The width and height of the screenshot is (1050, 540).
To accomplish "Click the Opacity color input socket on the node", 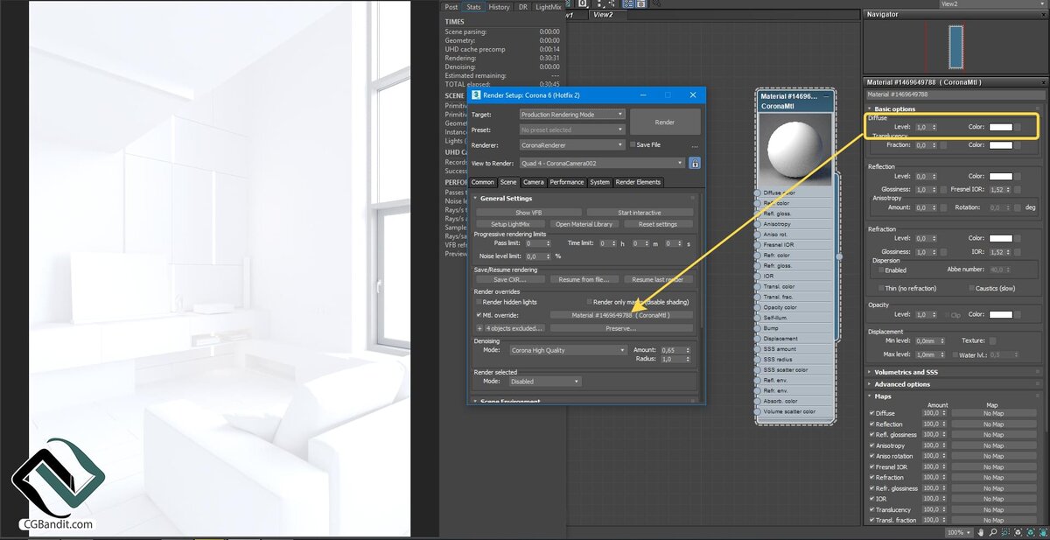I will [758, 307].
